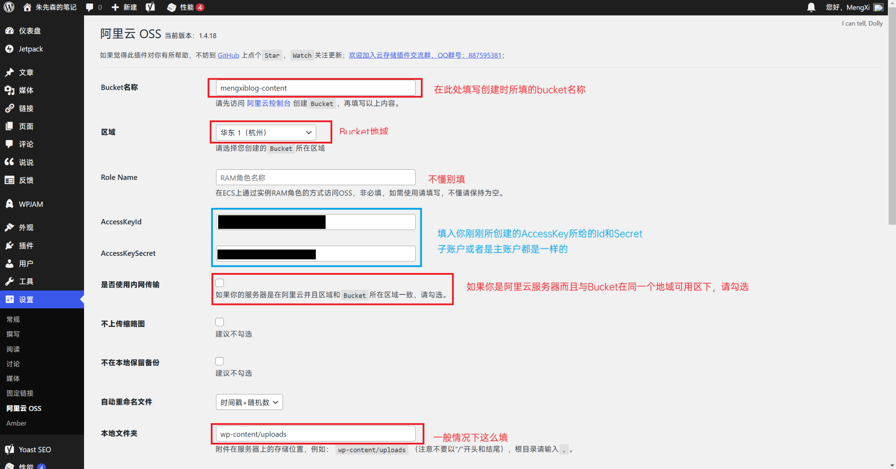Open the 阿里云控制台 link
Viewport: 896px width, 469px height.
[269, 103]
